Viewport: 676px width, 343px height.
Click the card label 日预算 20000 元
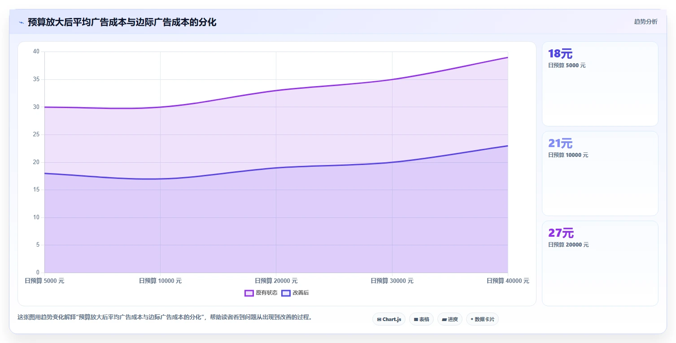point(568,245)
